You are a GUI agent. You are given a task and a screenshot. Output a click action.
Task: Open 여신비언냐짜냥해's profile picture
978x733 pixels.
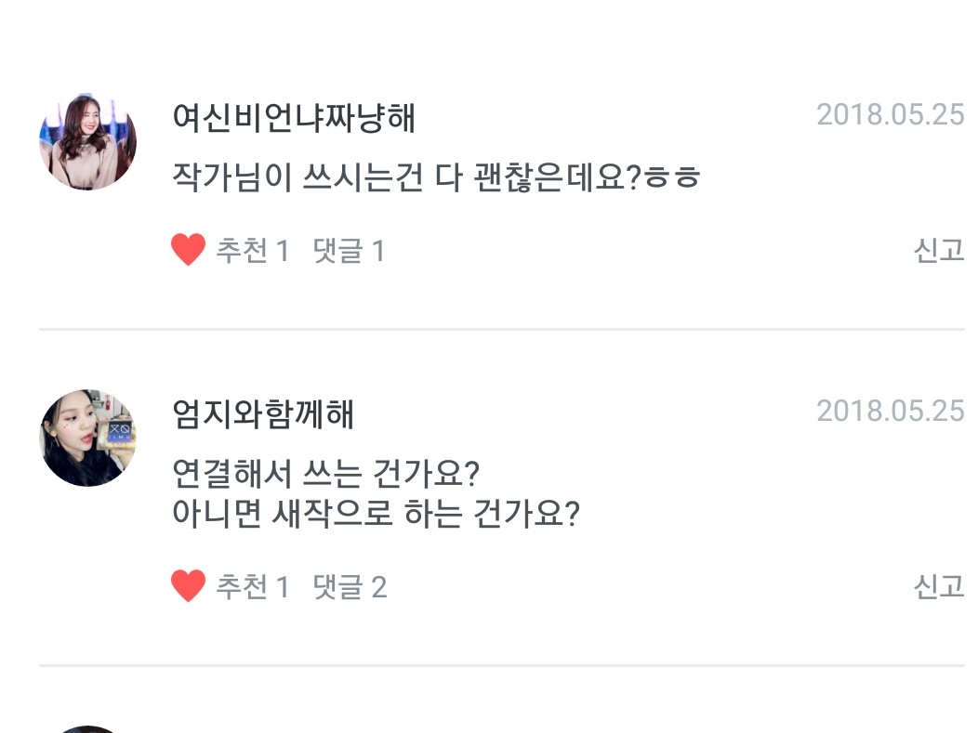click(88, 142)
